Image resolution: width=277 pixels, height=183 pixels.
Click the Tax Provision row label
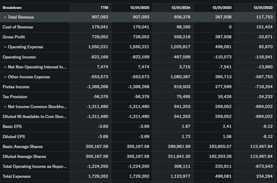pyautogui.click(x=15, y=97)
